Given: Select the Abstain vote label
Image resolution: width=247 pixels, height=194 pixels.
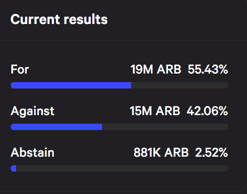Looking at the screenshot, I should pos(33,152).
